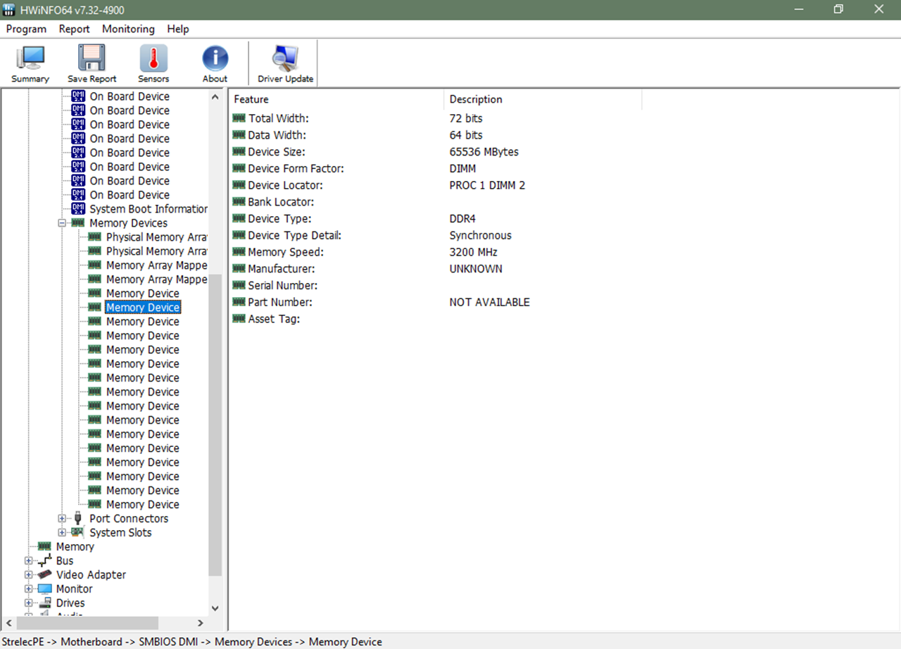The width and height of the screenshot is (901, 649).
Task: Click the tree vertical scrollbar down arrow
Action: pos(215,608)
